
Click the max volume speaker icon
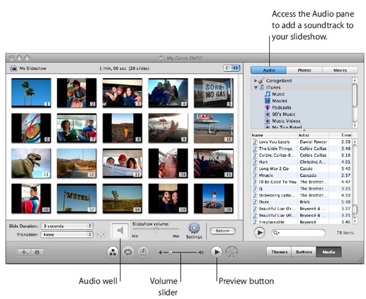(200, 252)
